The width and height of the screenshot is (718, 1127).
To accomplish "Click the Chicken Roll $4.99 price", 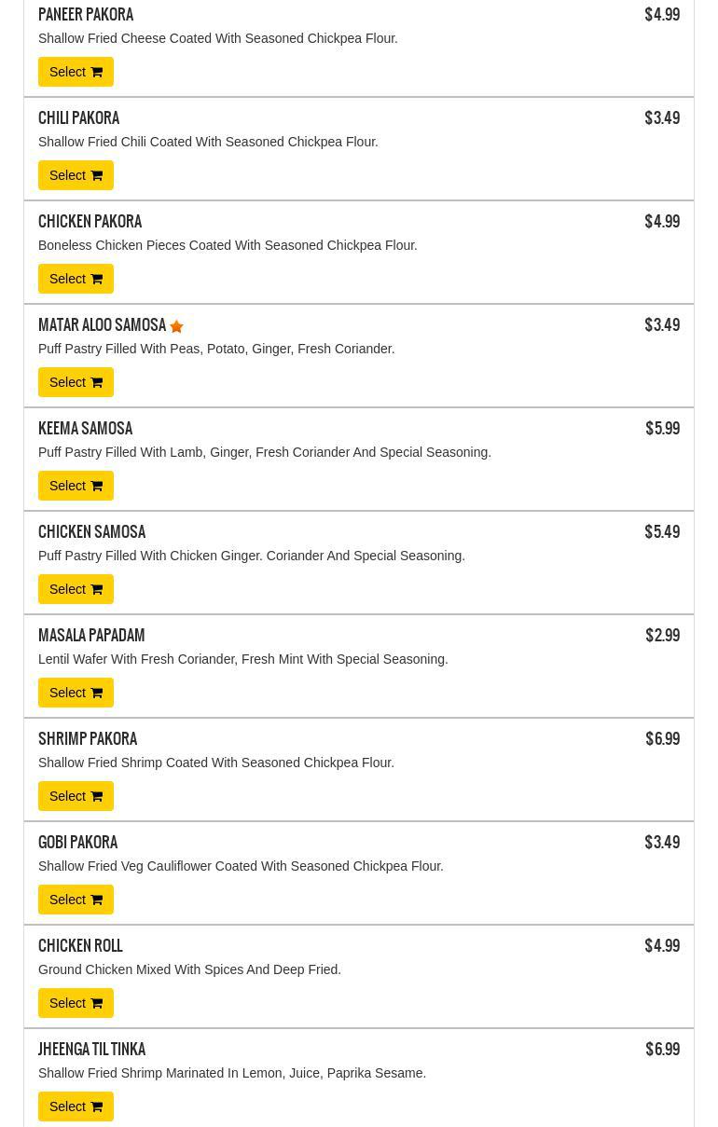I will tap(662, 946).
